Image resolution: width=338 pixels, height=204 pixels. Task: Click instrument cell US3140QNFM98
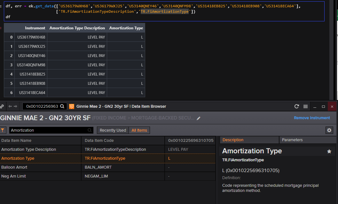tap(31, 65)
